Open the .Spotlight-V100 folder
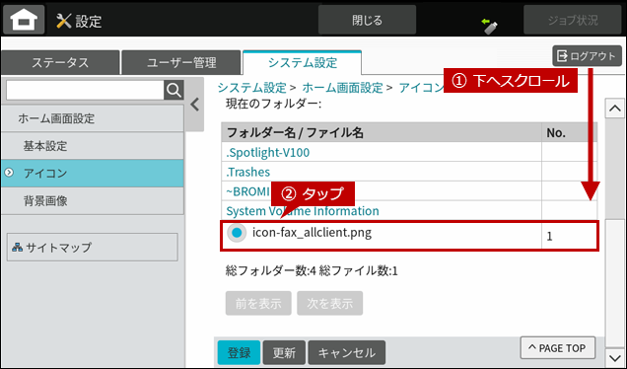Viewport: 627px width, 369px height. pyautogui.click(x=267, y=153)
